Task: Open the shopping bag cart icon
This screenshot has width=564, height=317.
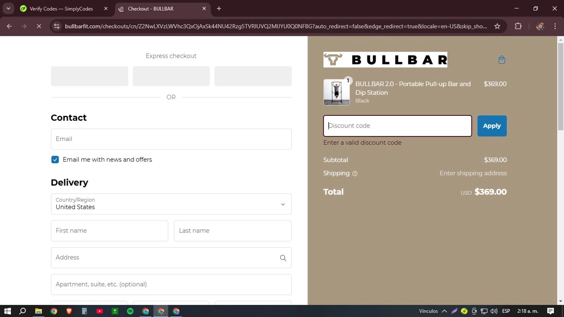Action: (x=502, y=60)
